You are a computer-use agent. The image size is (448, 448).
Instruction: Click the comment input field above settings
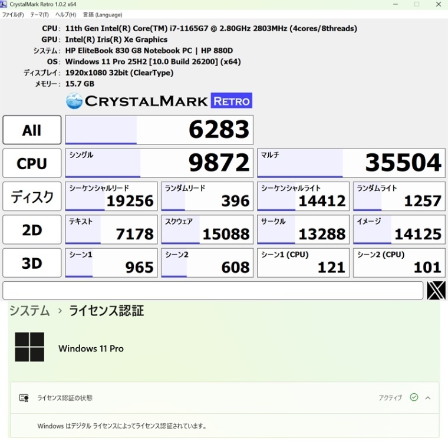click(x=213, y=290)
